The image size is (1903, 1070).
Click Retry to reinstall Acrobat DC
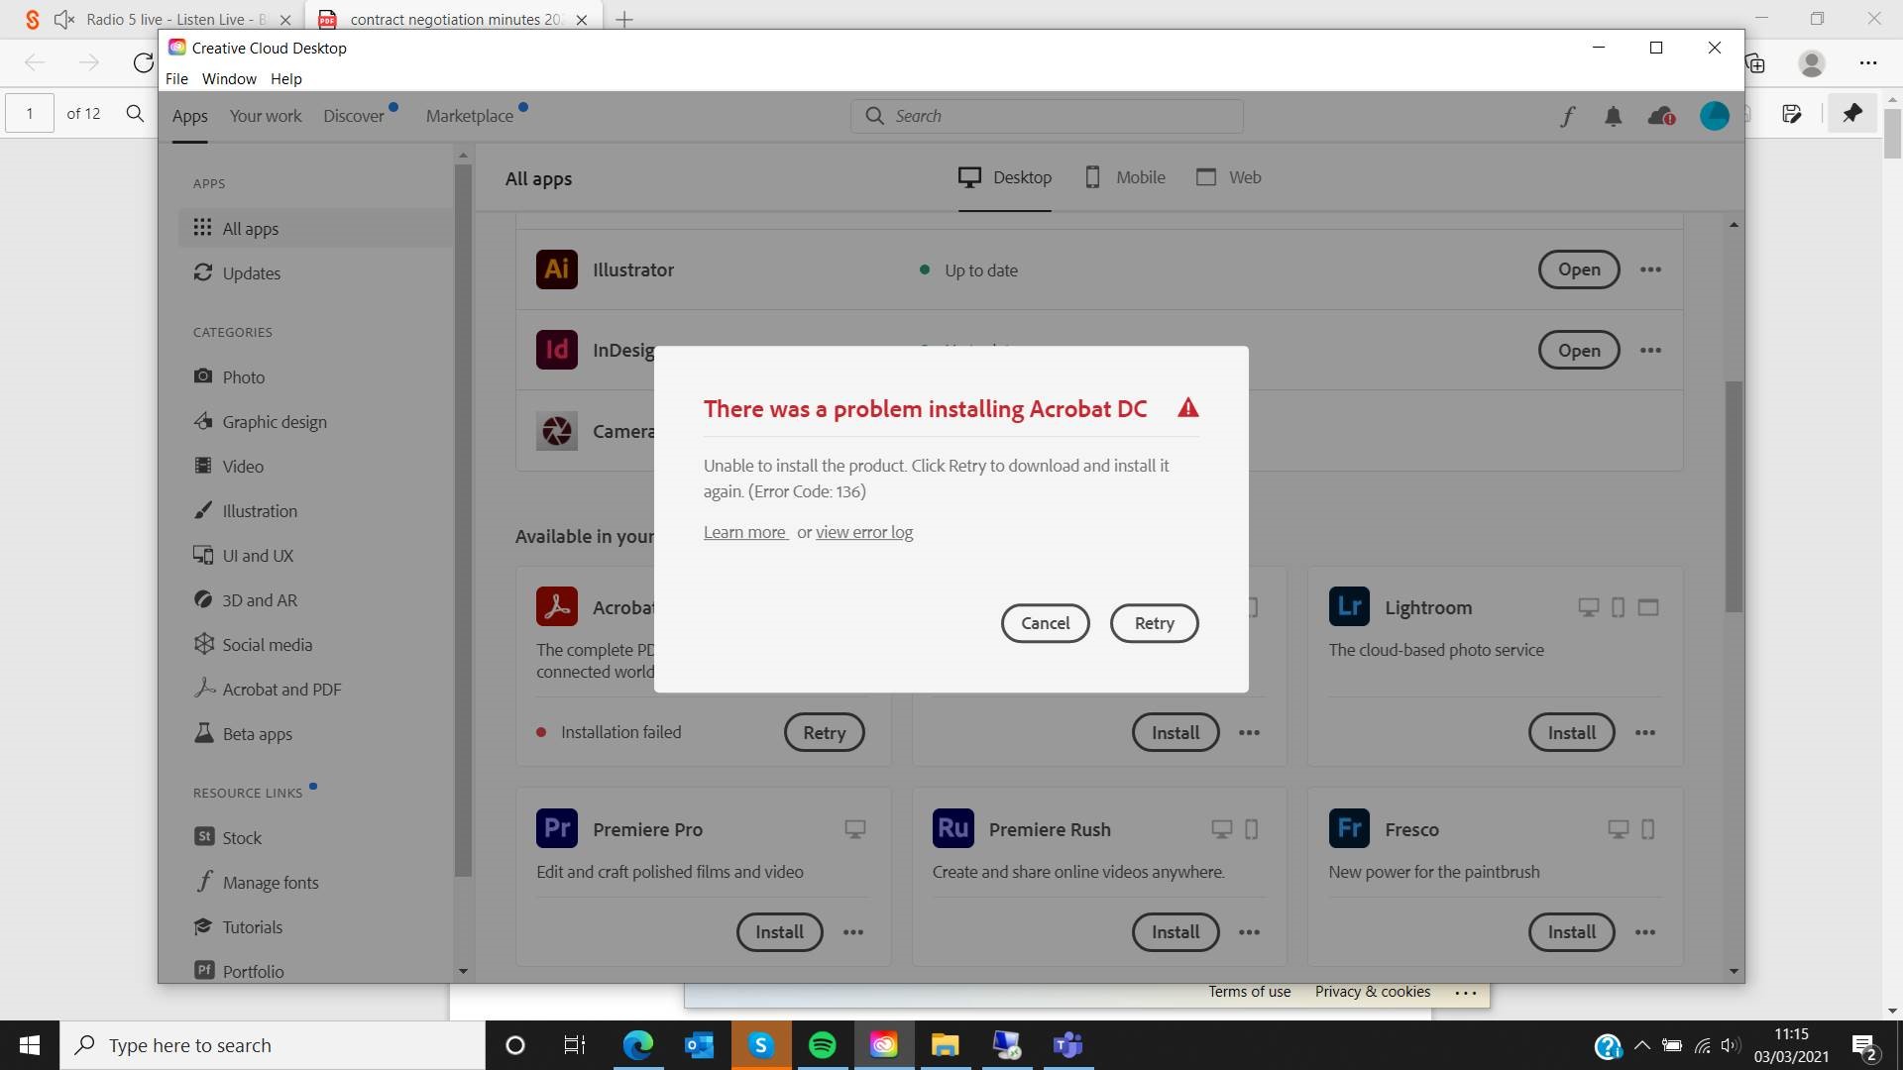1153,622
